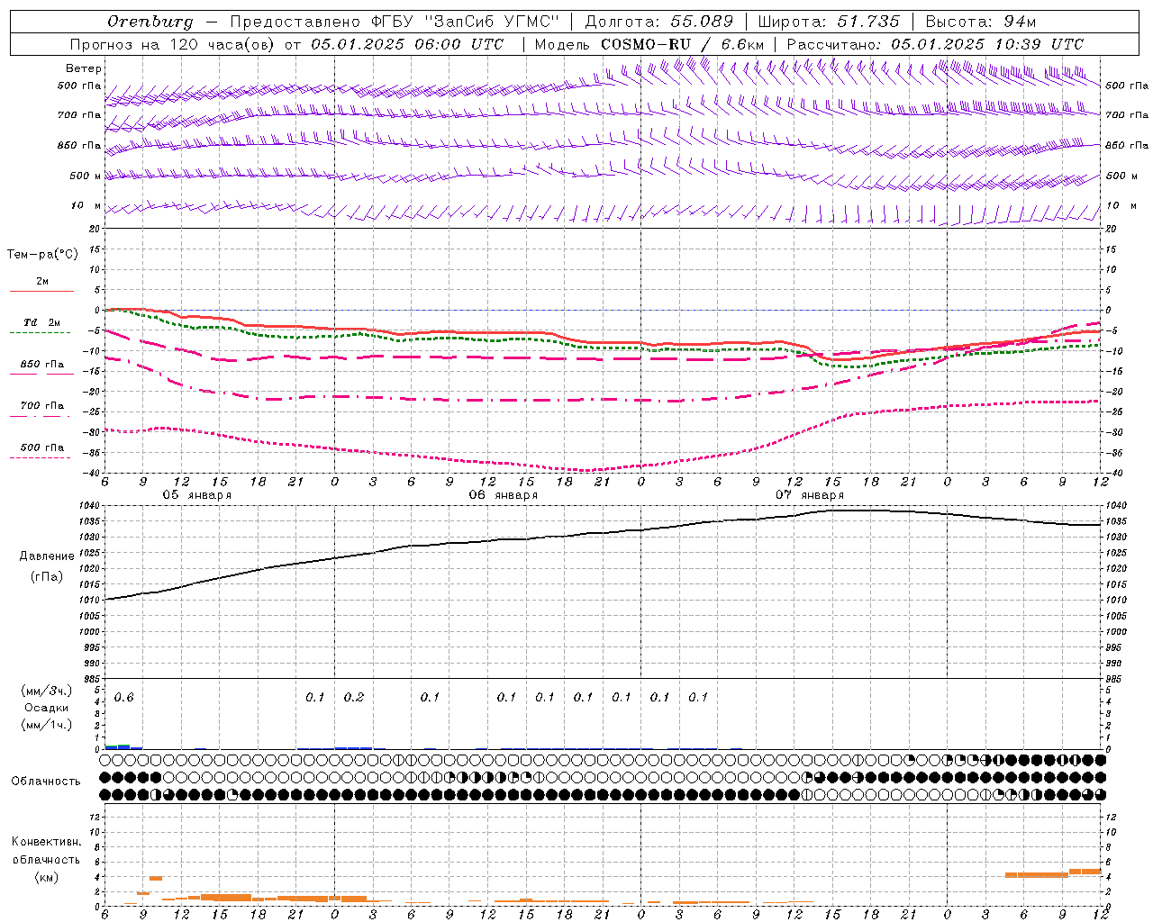The height and width of the screenshot is (922, 1153).
Task: Select the provider text ФГБУ "ЗапСиб УГМС"
Action: click(x=465, y=22)
